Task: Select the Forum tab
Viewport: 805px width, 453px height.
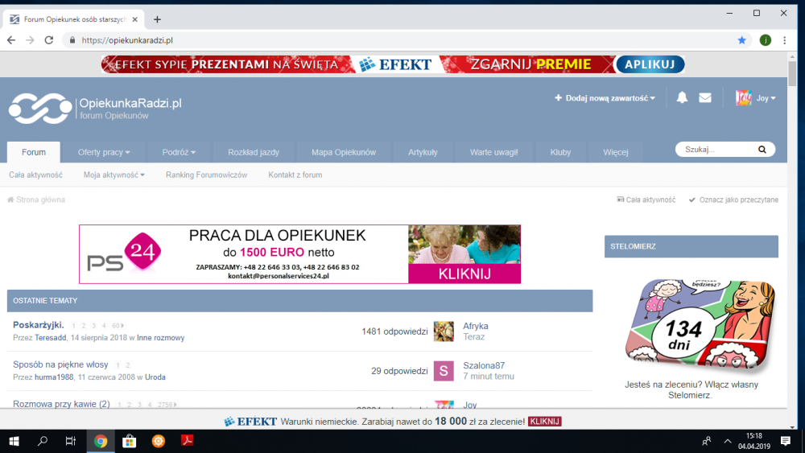Action: (33, 152)
